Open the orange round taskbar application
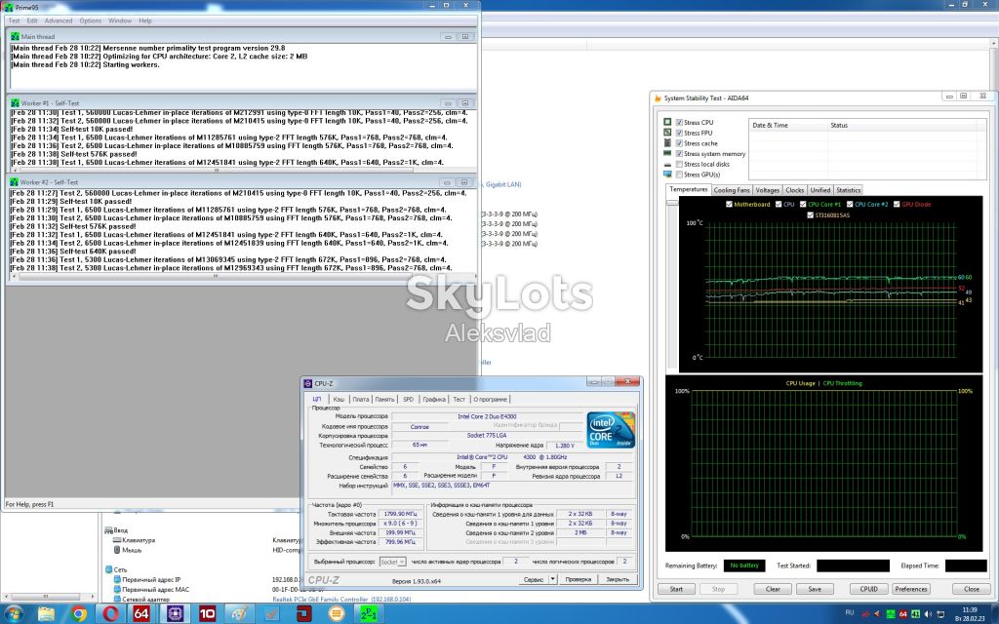999x624 pixels. click(336, 614)
